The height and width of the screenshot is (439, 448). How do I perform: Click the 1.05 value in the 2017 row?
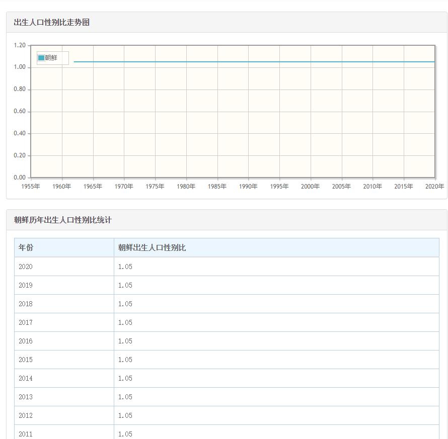(125, 322)
